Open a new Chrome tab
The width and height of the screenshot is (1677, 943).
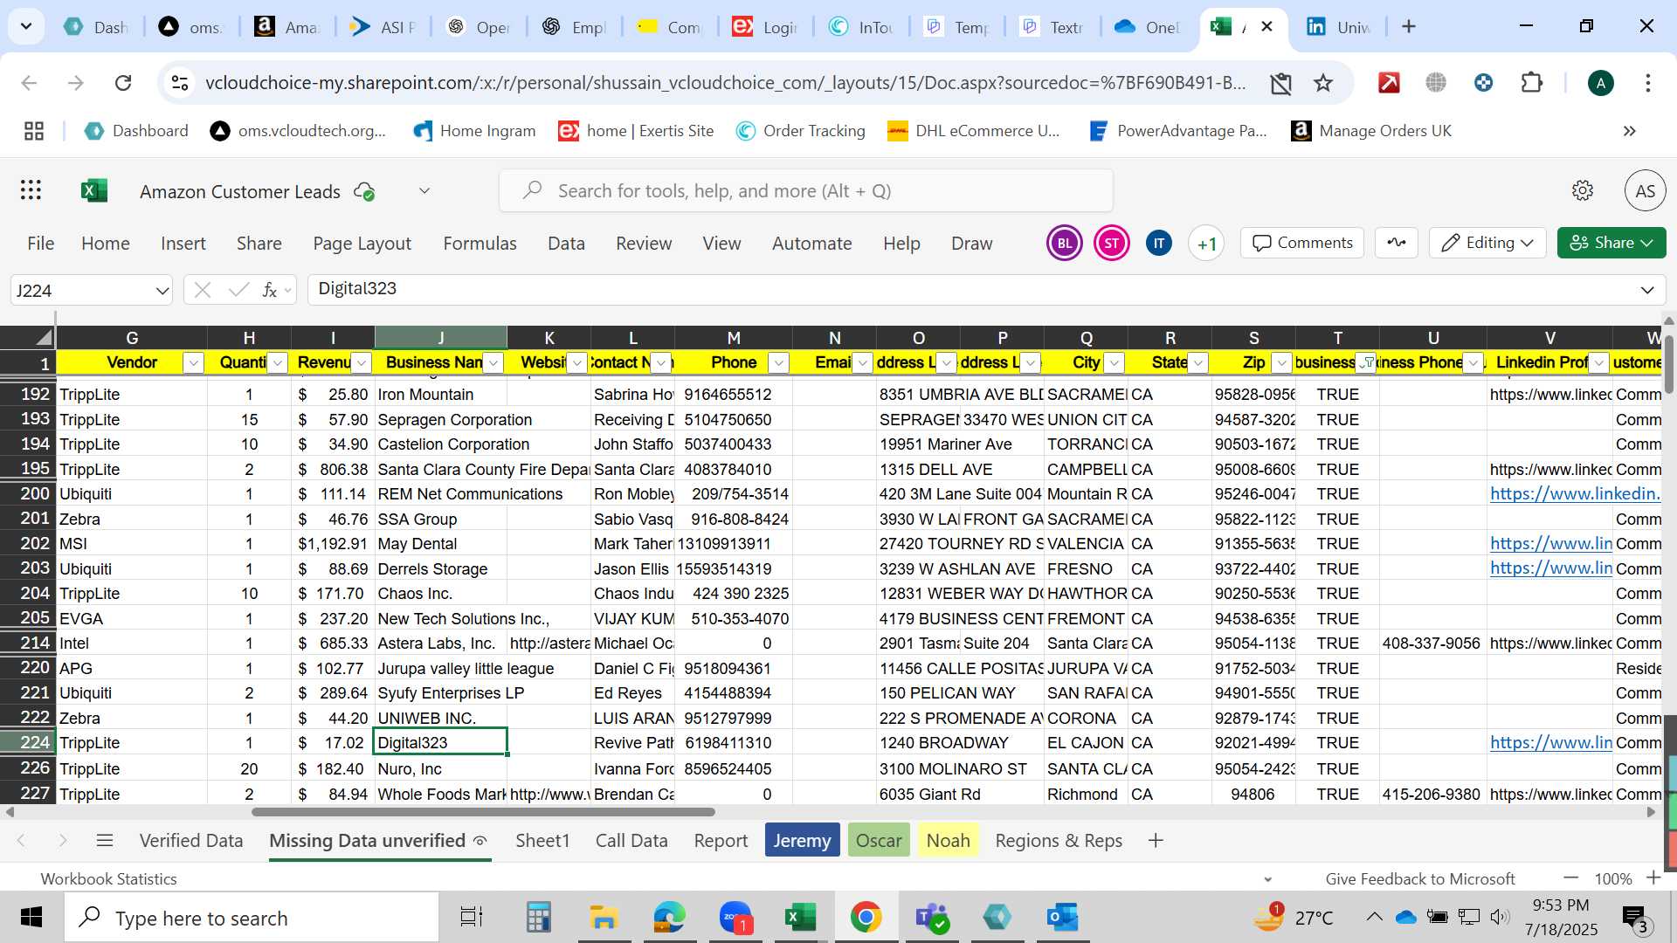1408,26
